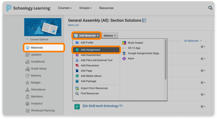Select Add Page from the menu
The image size is (217, 119).
point(86,71)
